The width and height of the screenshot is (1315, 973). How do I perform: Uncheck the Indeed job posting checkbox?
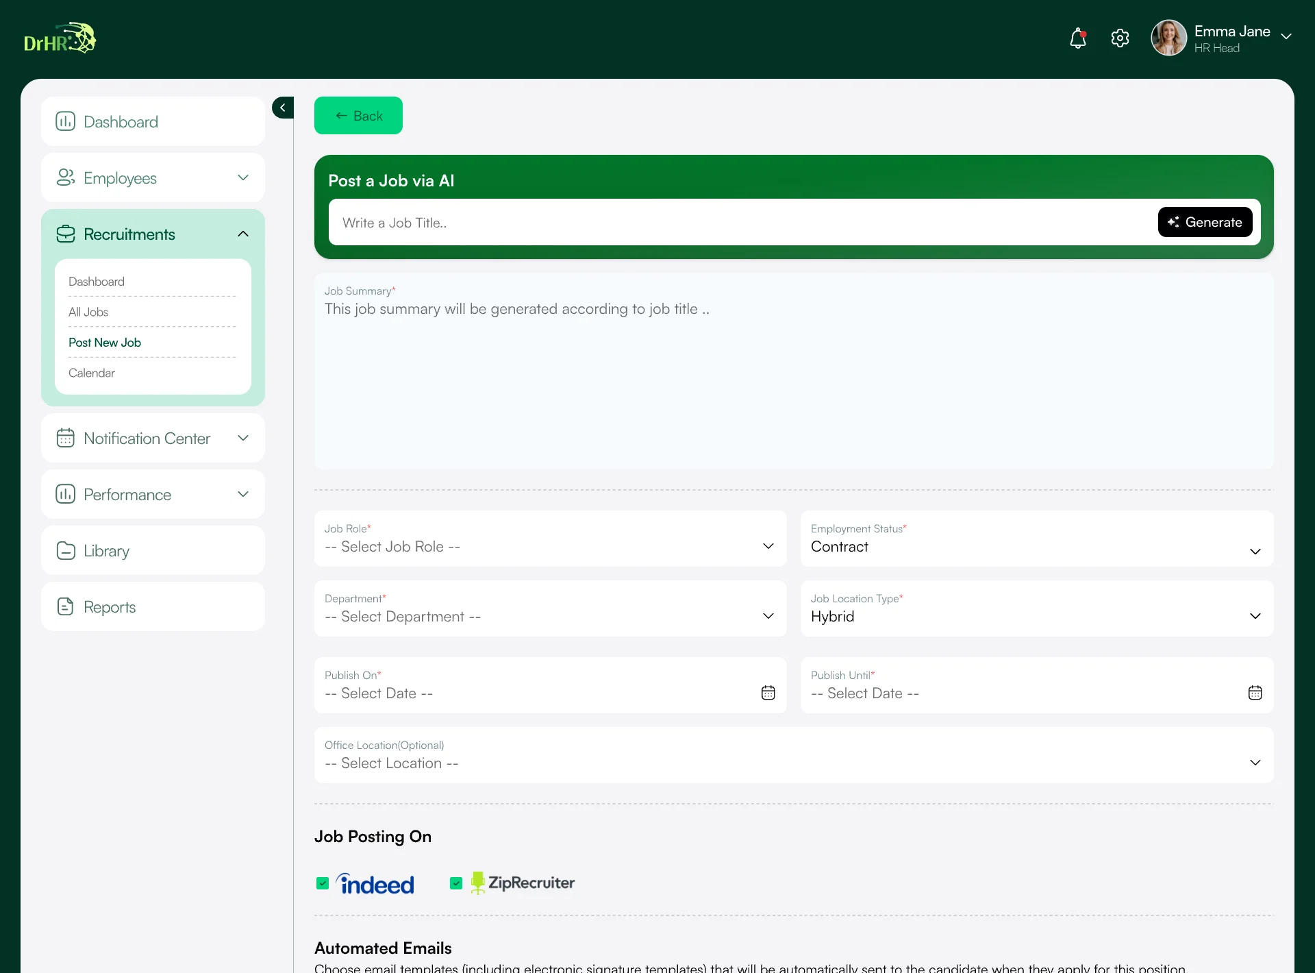click(323, 883)
